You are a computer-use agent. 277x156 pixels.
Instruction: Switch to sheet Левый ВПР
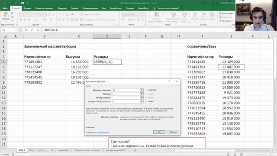(64, 150)
